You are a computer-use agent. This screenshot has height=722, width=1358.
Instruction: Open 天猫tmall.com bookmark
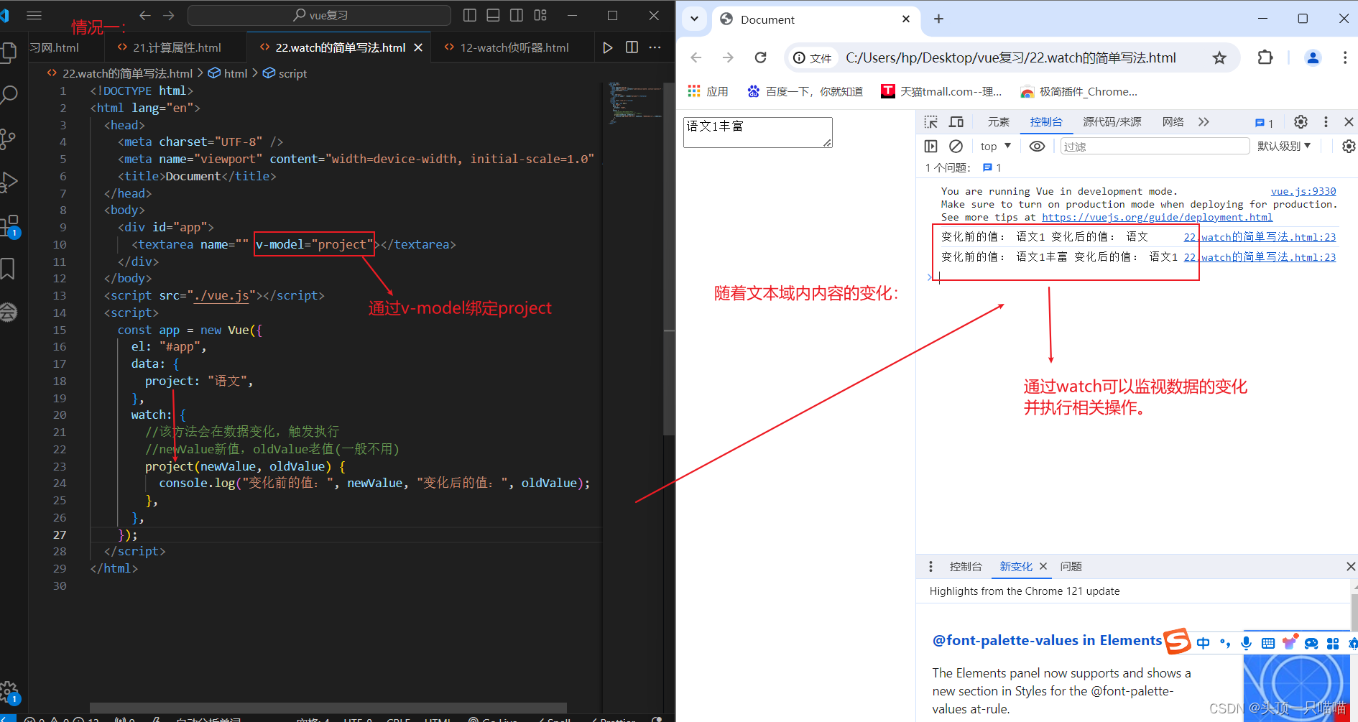tap(941, 91)
